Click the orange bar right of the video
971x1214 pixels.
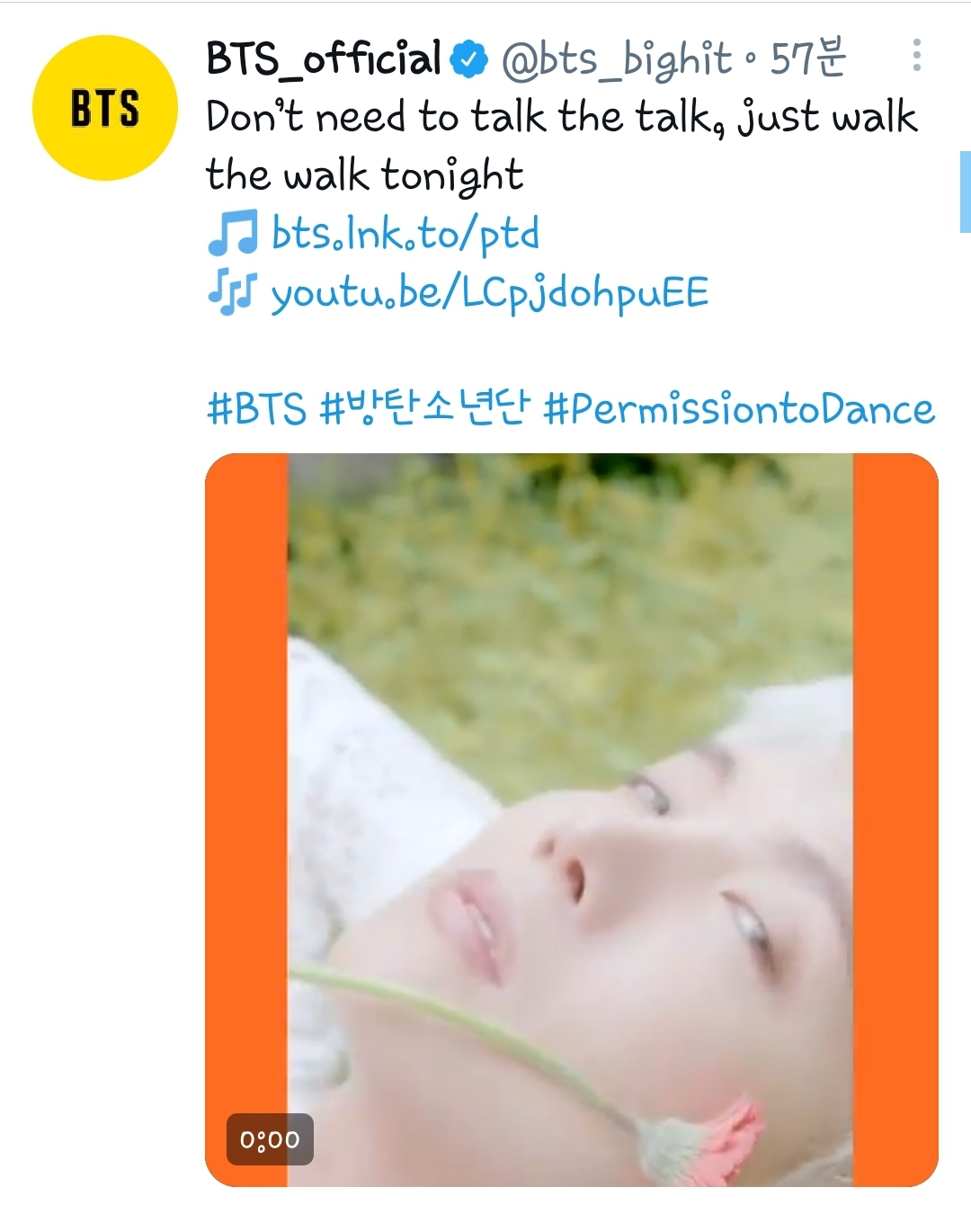point(895,819)
